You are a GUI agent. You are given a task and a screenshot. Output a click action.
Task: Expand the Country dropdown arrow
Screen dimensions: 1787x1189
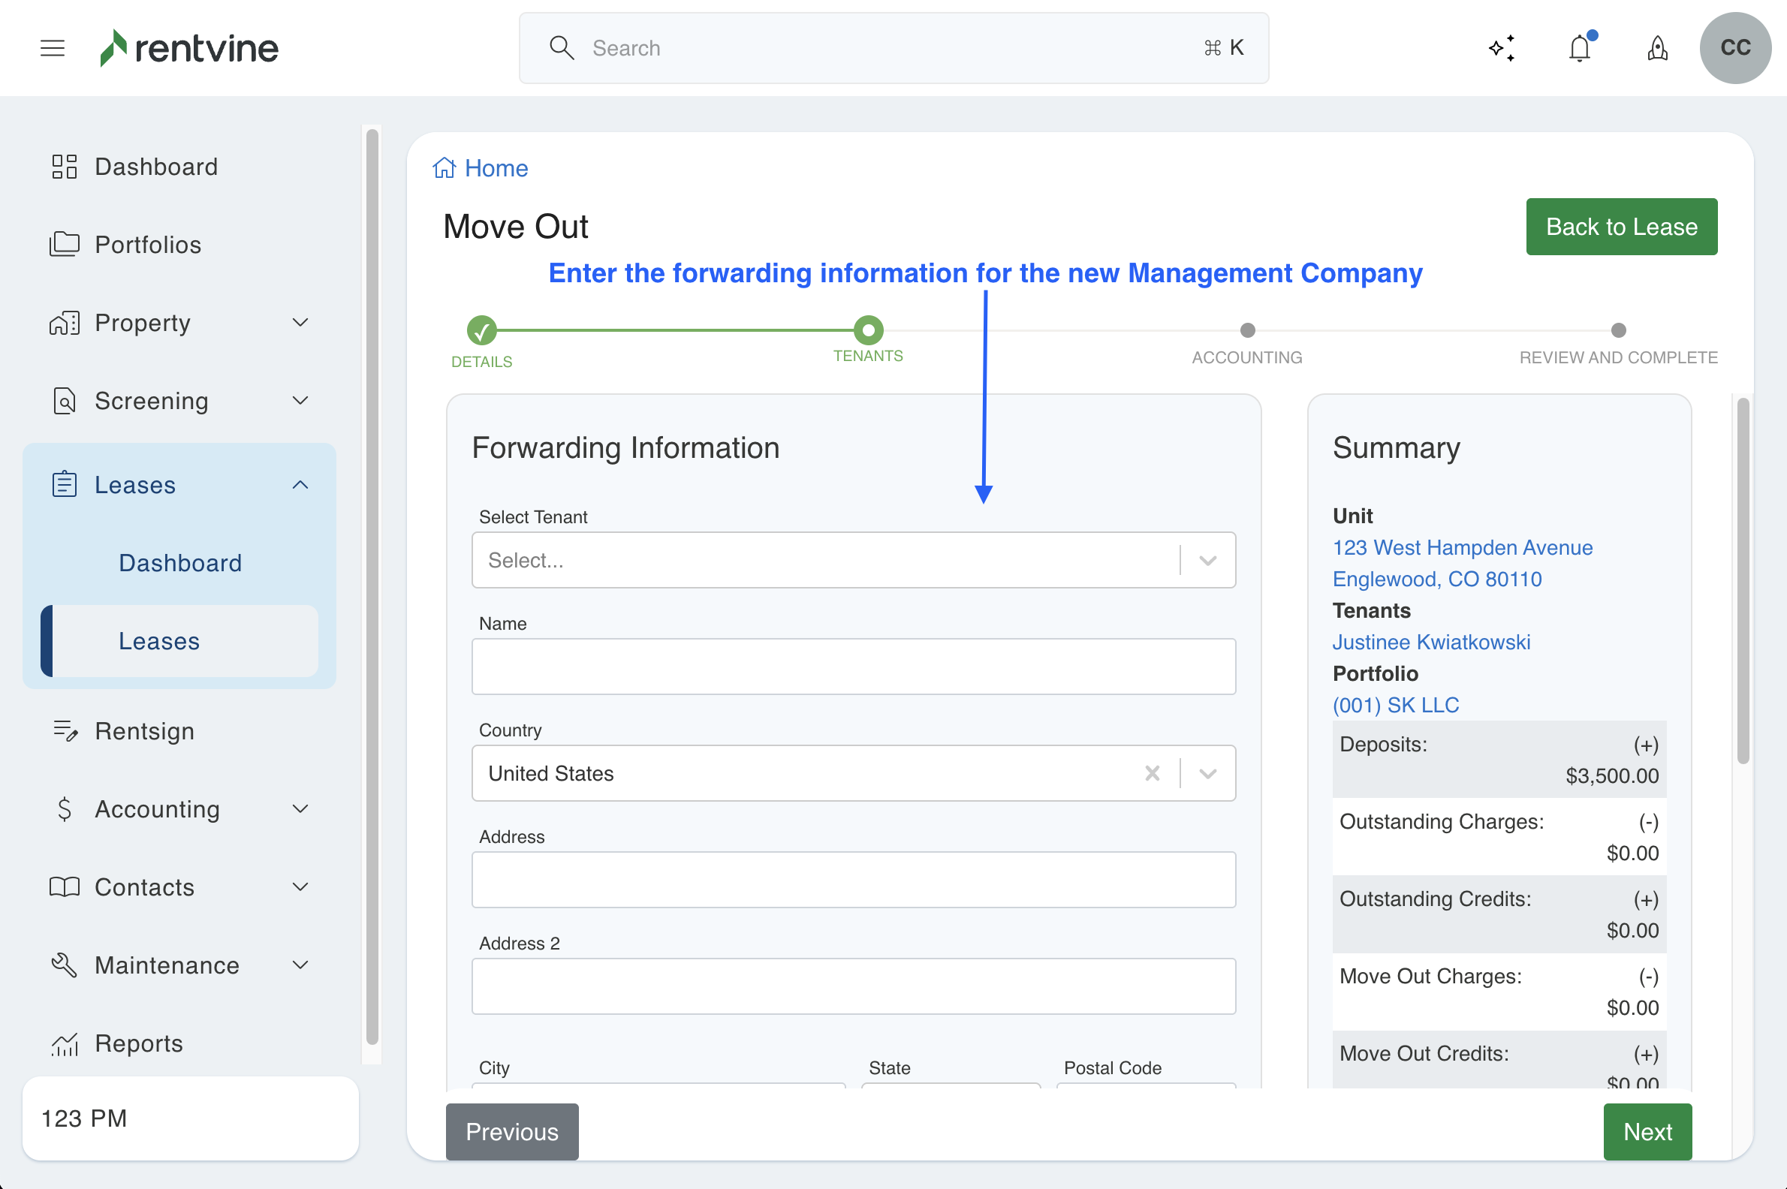click(x=1208, y=773)
